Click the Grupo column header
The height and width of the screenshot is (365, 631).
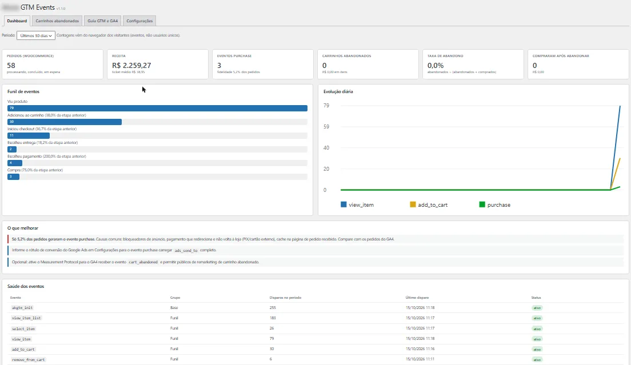[175, 298]
